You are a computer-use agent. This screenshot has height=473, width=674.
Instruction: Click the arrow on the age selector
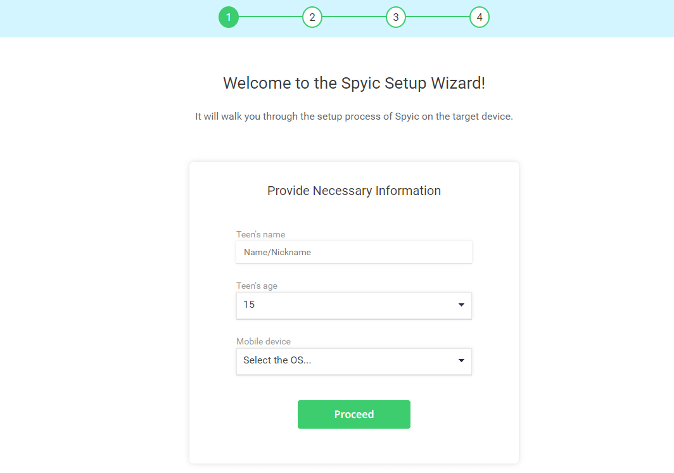[461, 305]
